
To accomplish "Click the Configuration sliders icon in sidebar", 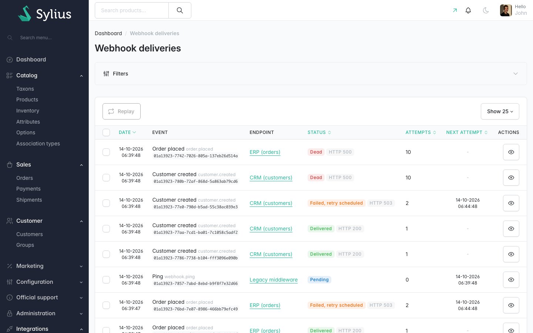I will [x=10, y=282].
